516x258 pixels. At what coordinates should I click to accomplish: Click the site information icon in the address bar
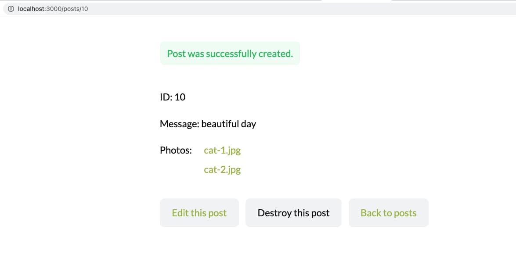coord(11,8)
